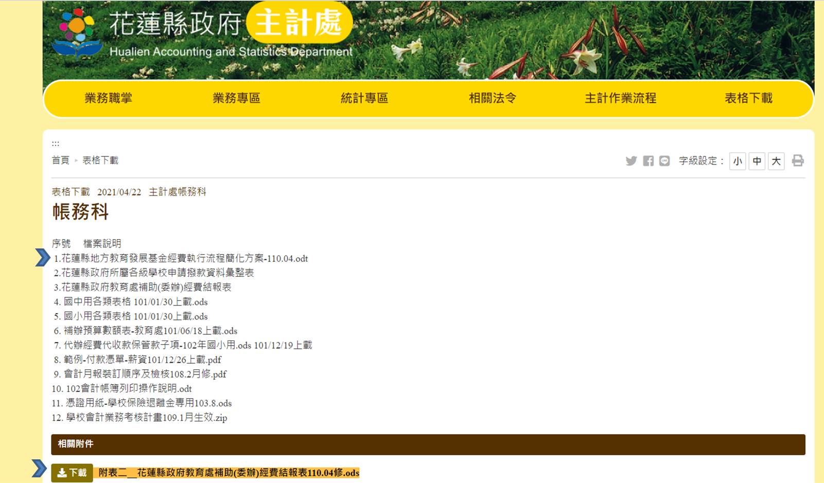Share page via Twitter icon
This screenshot has height=483, width=824.
(631, 161)
